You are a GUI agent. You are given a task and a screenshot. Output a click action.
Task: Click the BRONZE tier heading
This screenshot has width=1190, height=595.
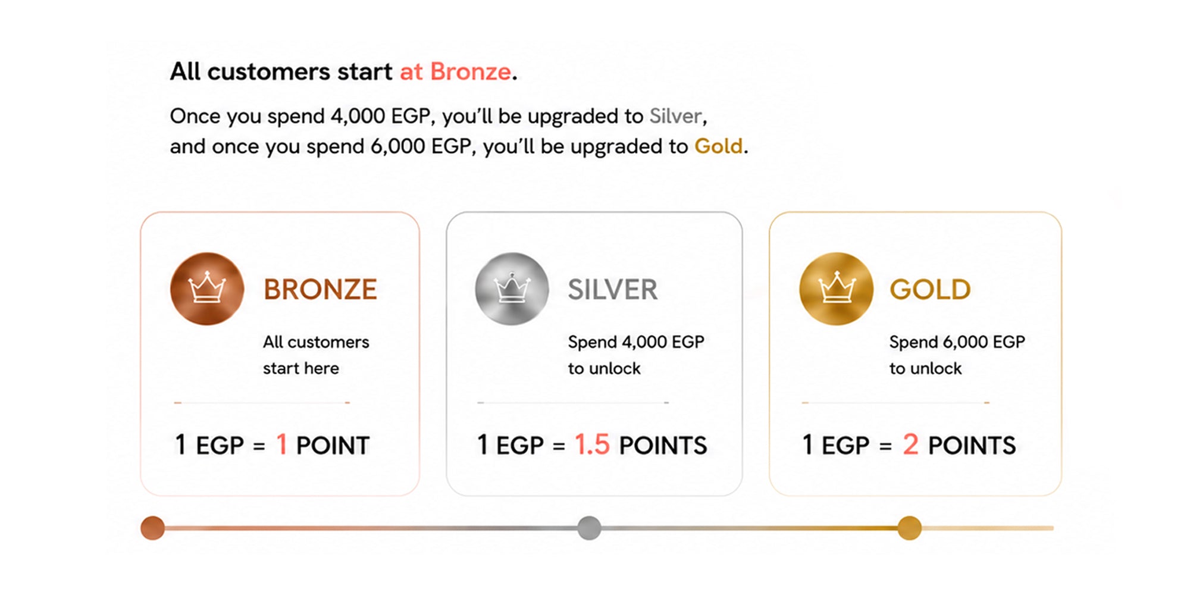click(x=320, y=290)
